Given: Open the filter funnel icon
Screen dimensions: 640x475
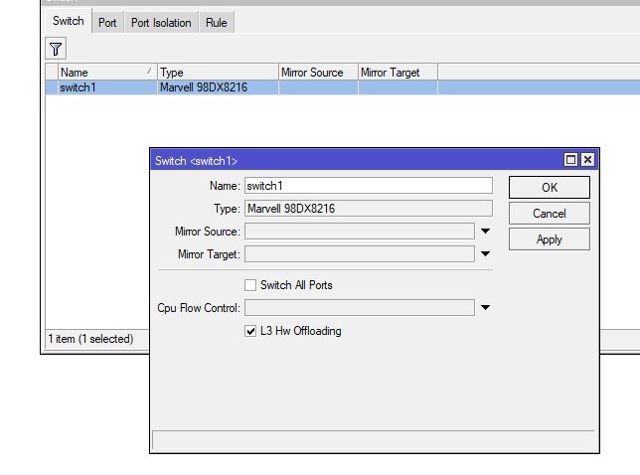Looking at the screenshot, I should point(56,49).
